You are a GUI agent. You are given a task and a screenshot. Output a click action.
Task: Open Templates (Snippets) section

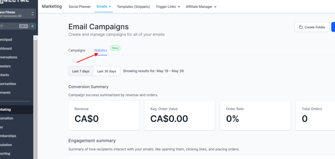pos(133,7)
